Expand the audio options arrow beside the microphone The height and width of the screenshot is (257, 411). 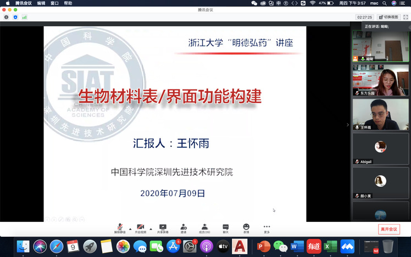coord(130,229)
